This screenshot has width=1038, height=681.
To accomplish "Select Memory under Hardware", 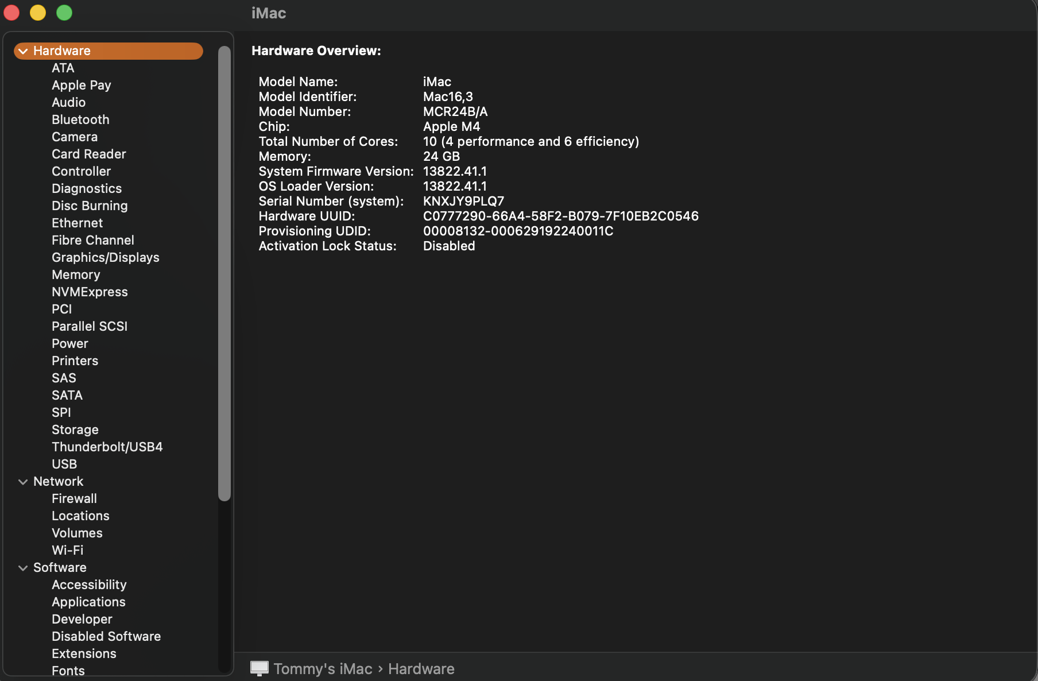I will click(75, 274).
